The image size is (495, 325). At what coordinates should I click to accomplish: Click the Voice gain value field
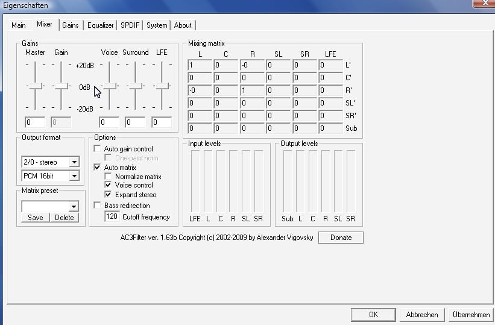click(109, 122)
